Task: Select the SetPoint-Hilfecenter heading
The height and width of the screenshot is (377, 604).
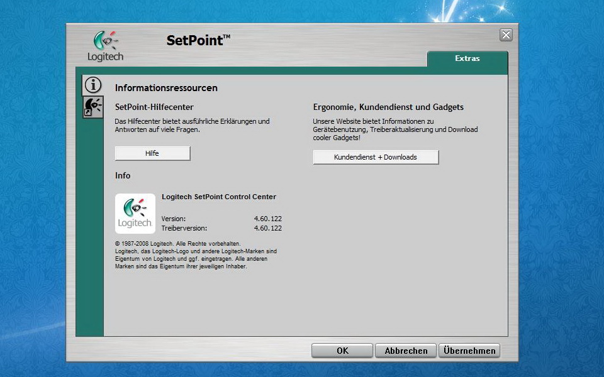Action: coord(154,107)
